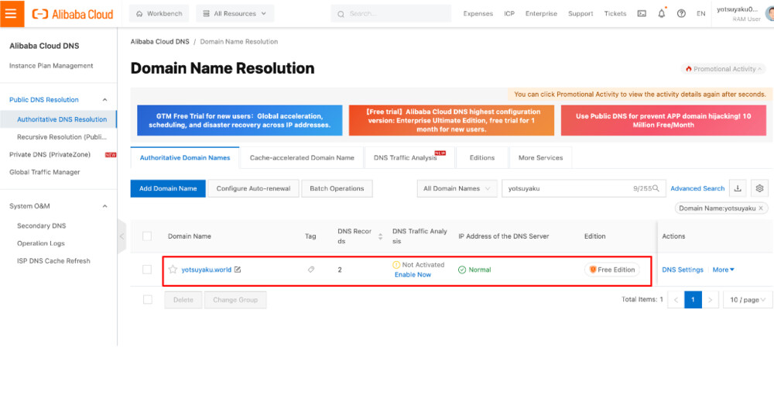
Task: Click the Add Domain Name button
Action: pyautogui.click(x=168, y=188)
